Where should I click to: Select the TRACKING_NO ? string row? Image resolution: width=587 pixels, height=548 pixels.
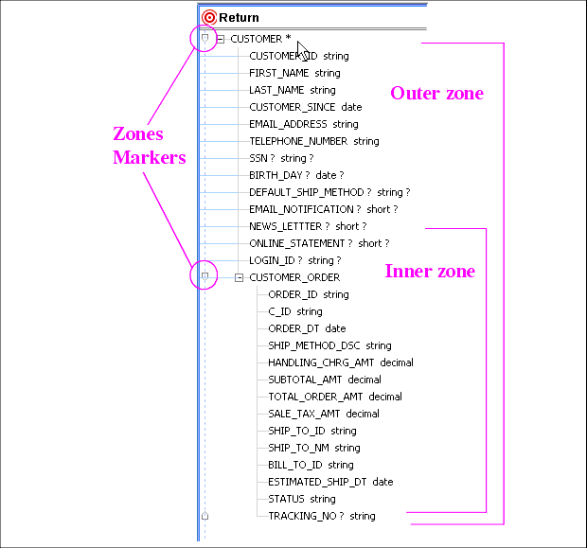pyautogui.click(x=322, y=516)
